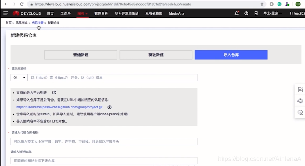Image resolution: width=305 pixels, height=166 pixels.
Task: Select the 普通新建 creation mode
Action: [81, 55]
